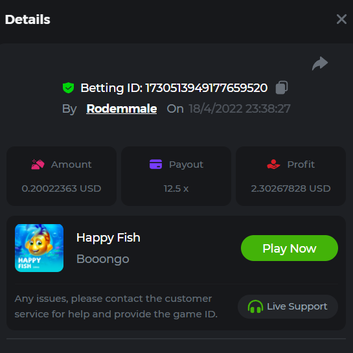Copy the Betting ID with copy icon
This screenshot has height=353, width=353.
282,87
